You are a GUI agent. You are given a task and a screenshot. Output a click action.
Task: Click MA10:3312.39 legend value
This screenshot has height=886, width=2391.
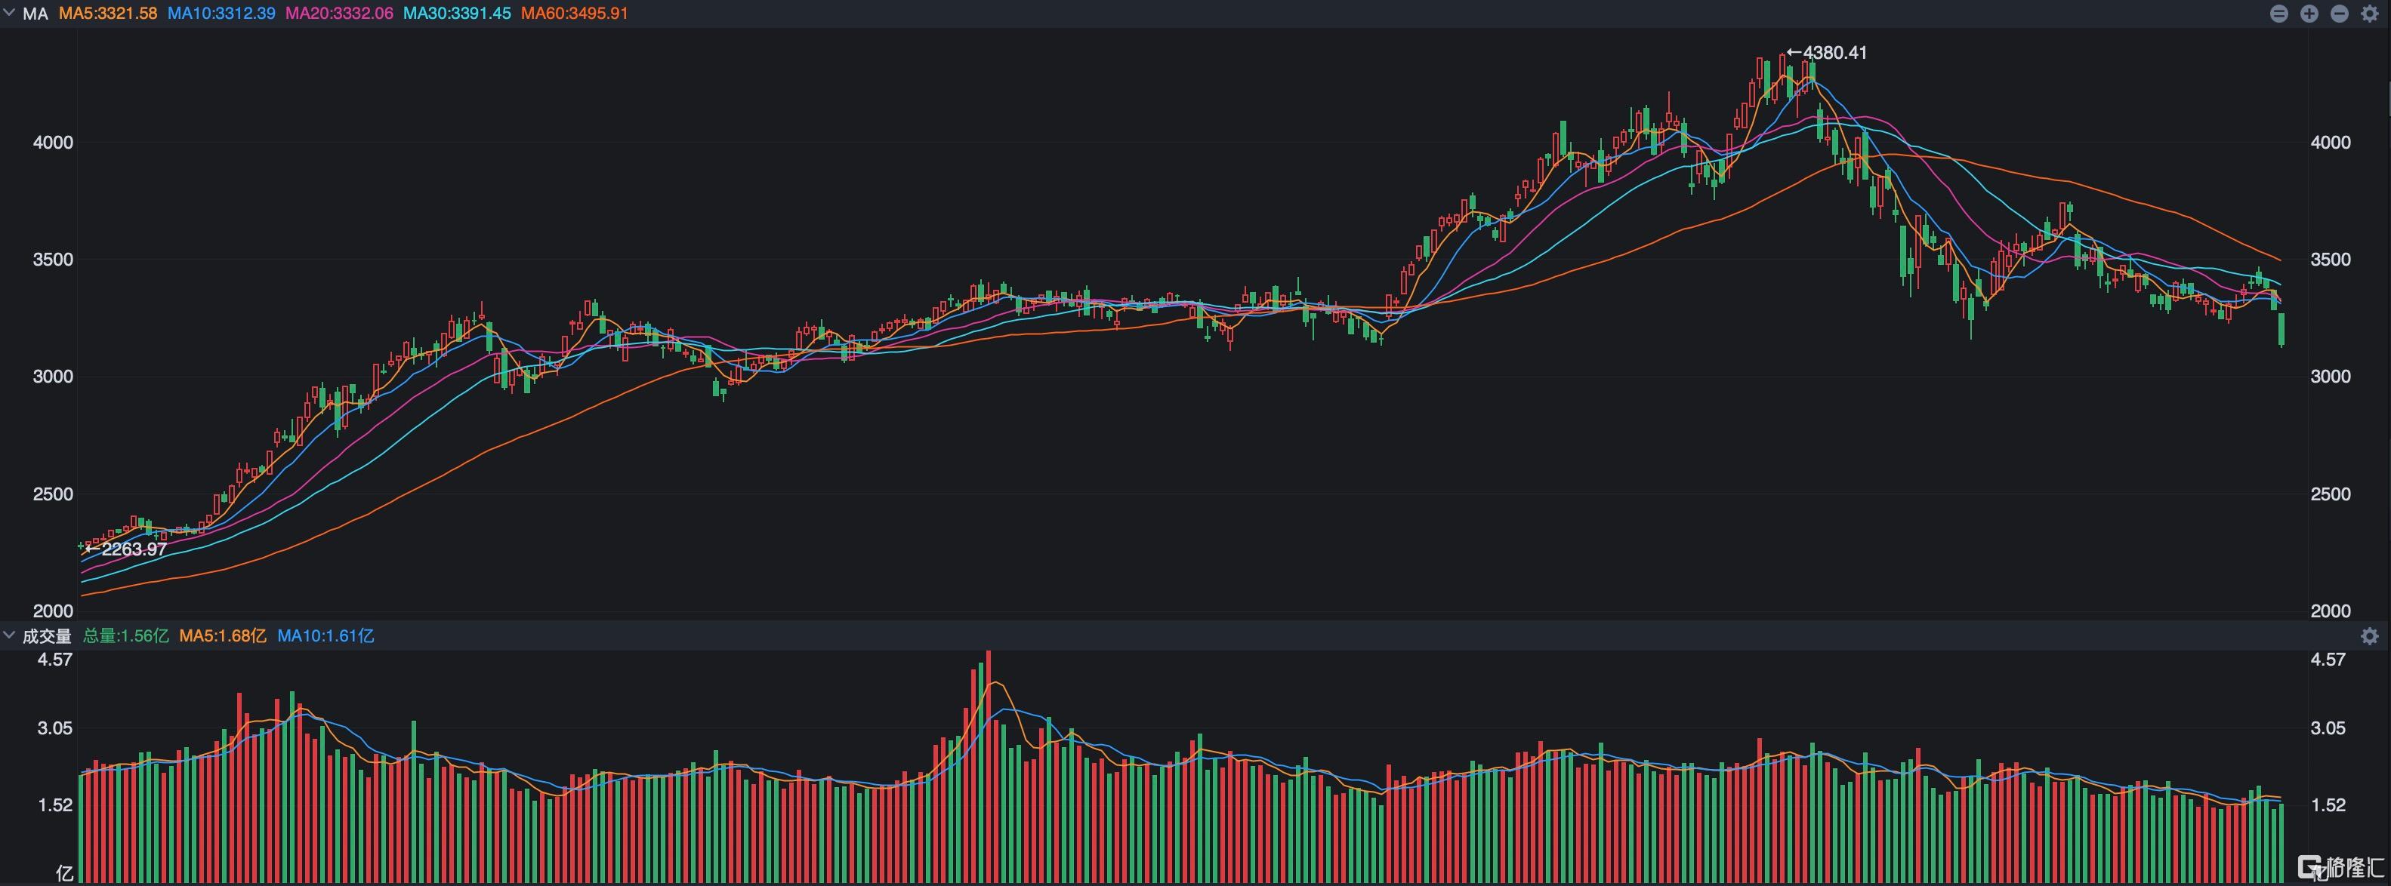pos(221,14)
